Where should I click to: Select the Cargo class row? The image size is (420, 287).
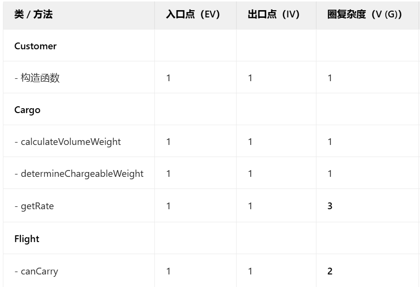click(x=211, y=109)
